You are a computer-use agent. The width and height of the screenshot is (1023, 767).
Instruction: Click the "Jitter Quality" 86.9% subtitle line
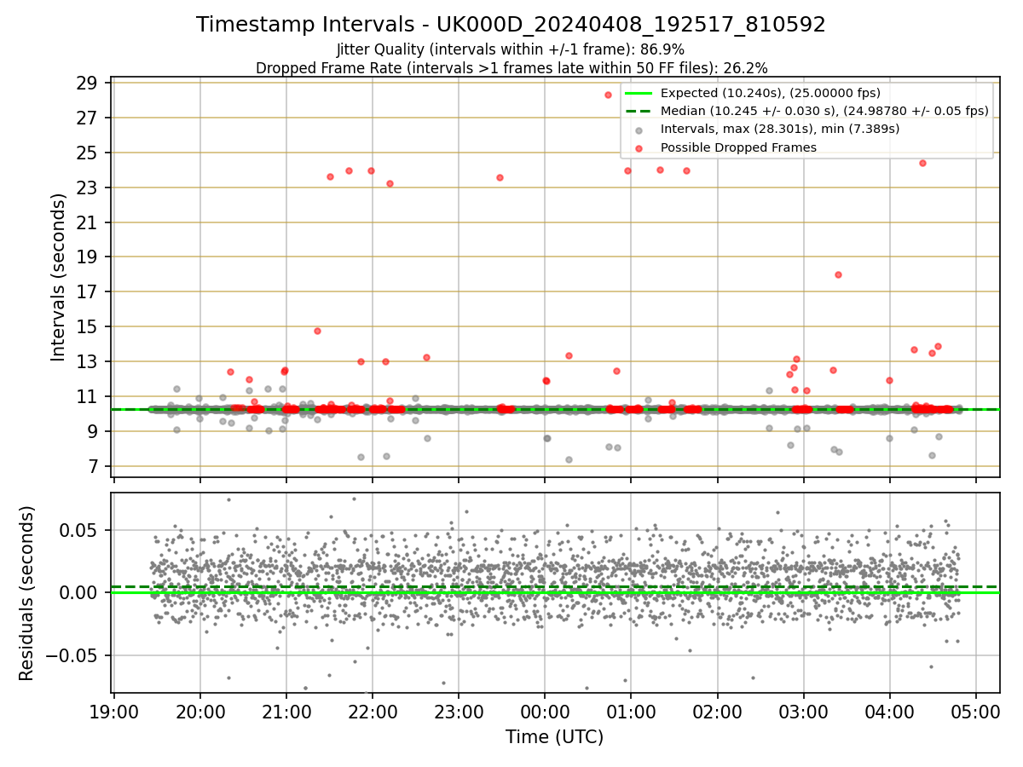click(511, 49)
